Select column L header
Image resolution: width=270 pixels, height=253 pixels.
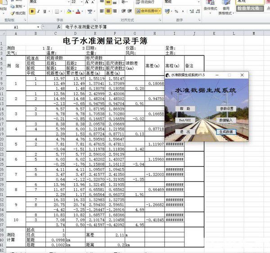coord(234,33)
